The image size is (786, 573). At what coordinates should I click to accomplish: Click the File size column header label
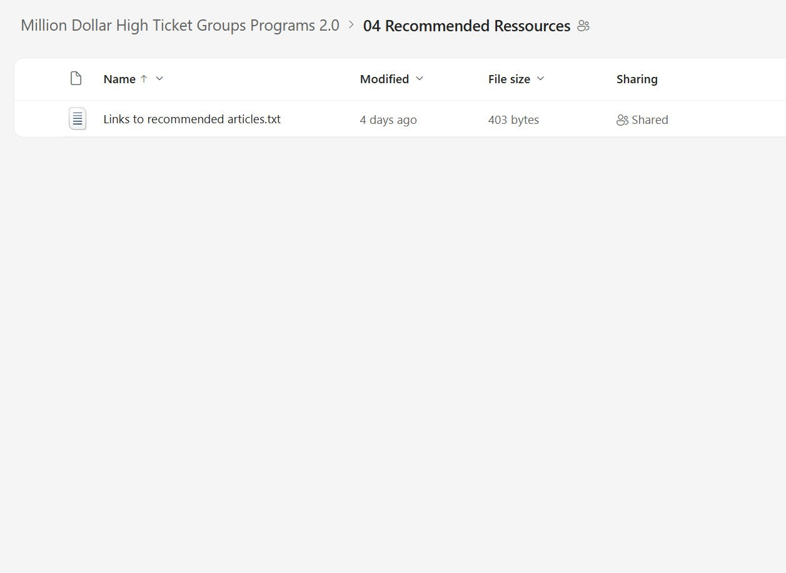[509, 79]
